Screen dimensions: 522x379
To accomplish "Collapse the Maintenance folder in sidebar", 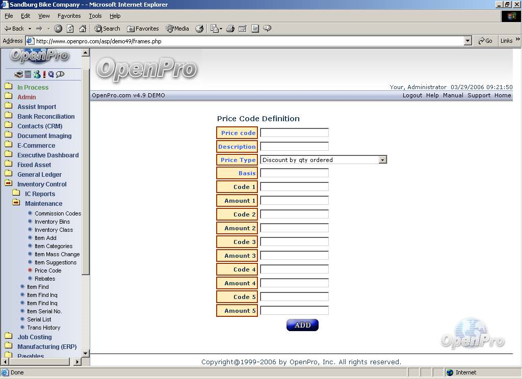I will [16, 203].
